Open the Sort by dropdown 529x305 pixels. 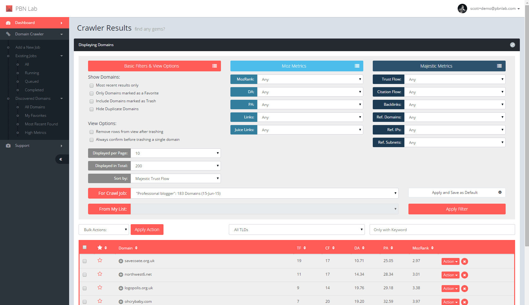175,179
